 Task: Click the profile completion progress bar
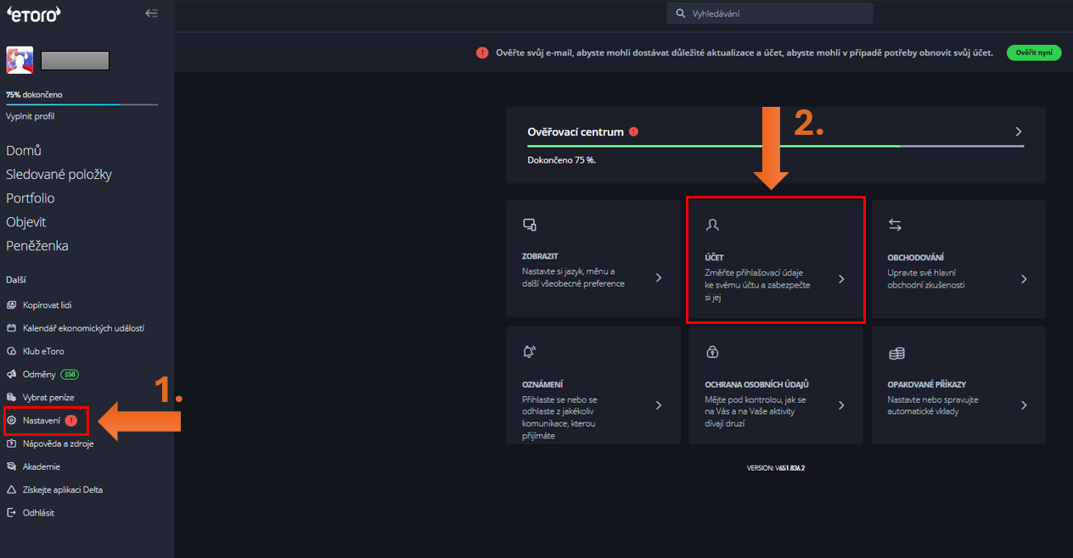81,104
